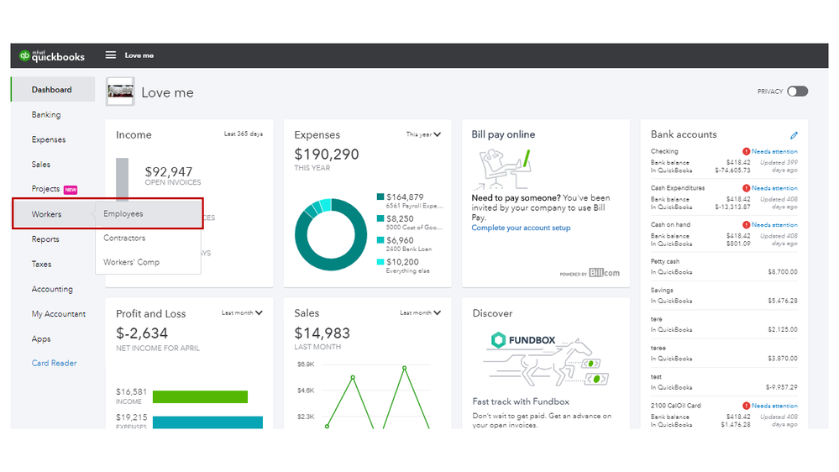This screenshot has height=472, width=839.
Task: Click the $6,960 Bank Loan swatch
Action: tap(380, 240)
